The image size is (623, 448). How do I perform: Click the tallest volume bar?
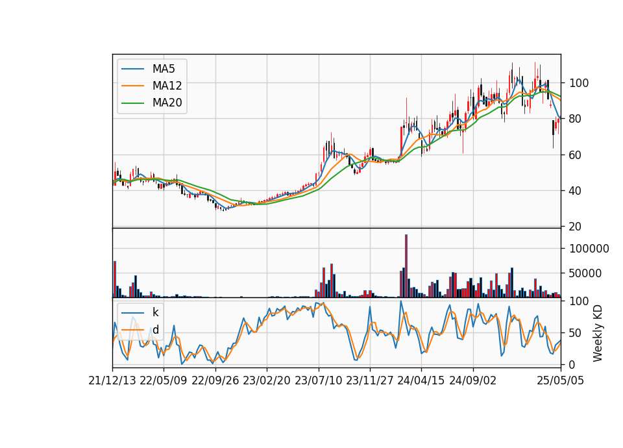pos(406,266)
